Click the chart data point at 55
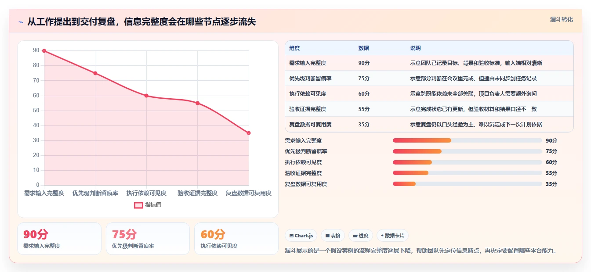591x272 pixels. coord(197,103)
